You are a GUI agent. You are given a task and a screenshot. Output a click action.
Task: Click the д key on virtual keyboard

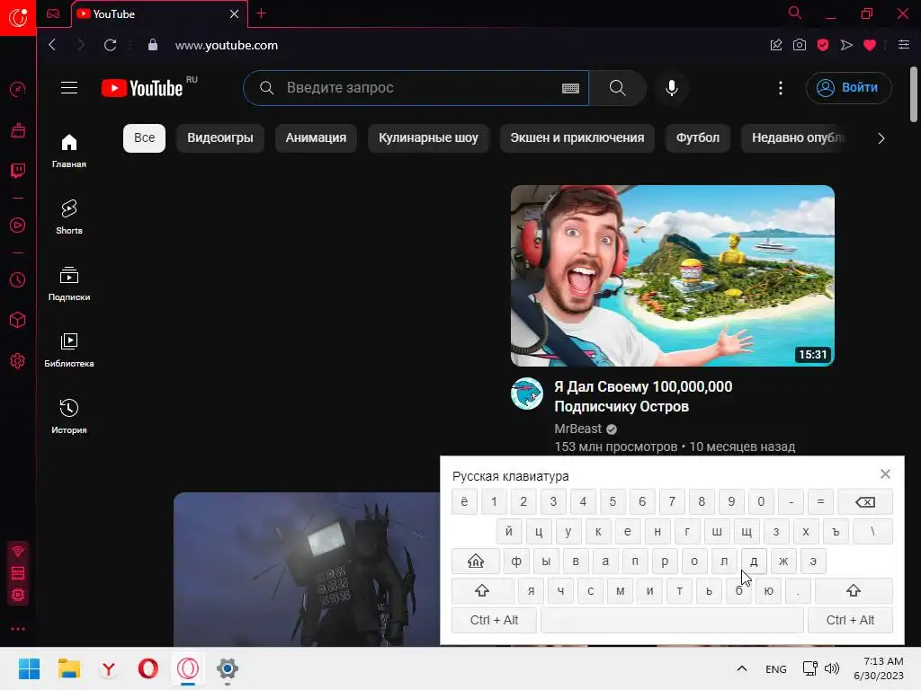tap(755, 562)
